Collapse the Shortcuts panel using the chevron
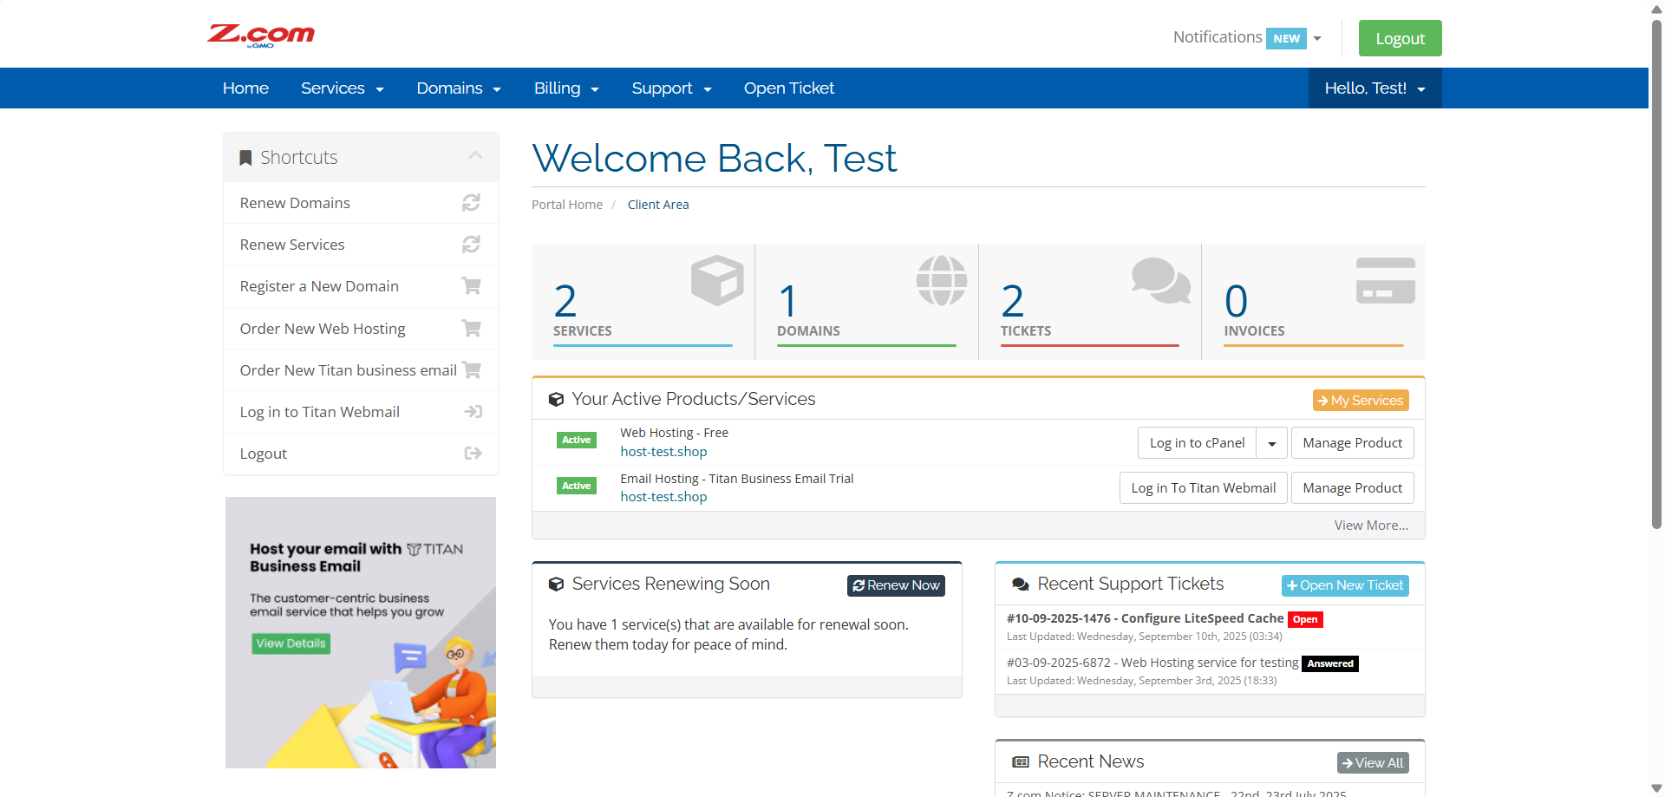 [x=475, y=155]
